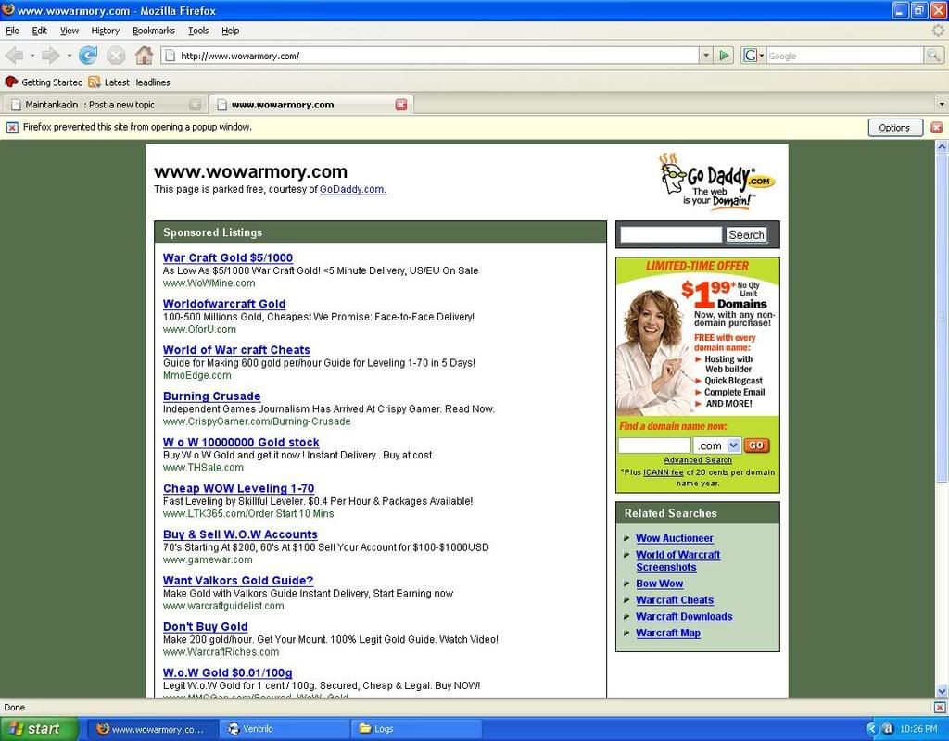
Task: Click the limited-time offer woman photo
Action: [x=653, y=352]
